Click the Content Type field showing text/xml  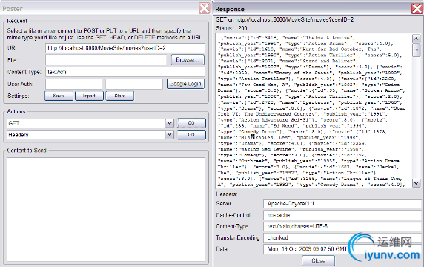[125, 72]
